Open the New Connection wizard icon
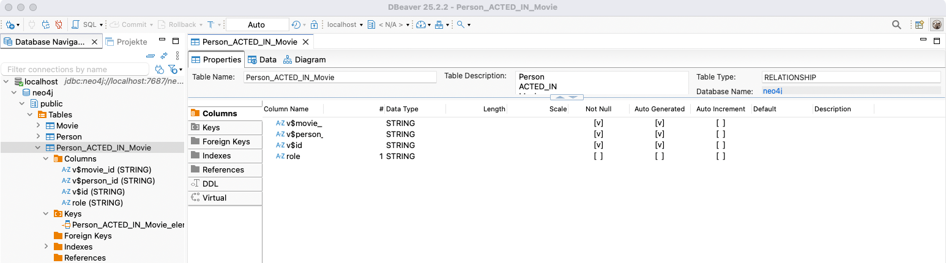 (x=10, y=25)
